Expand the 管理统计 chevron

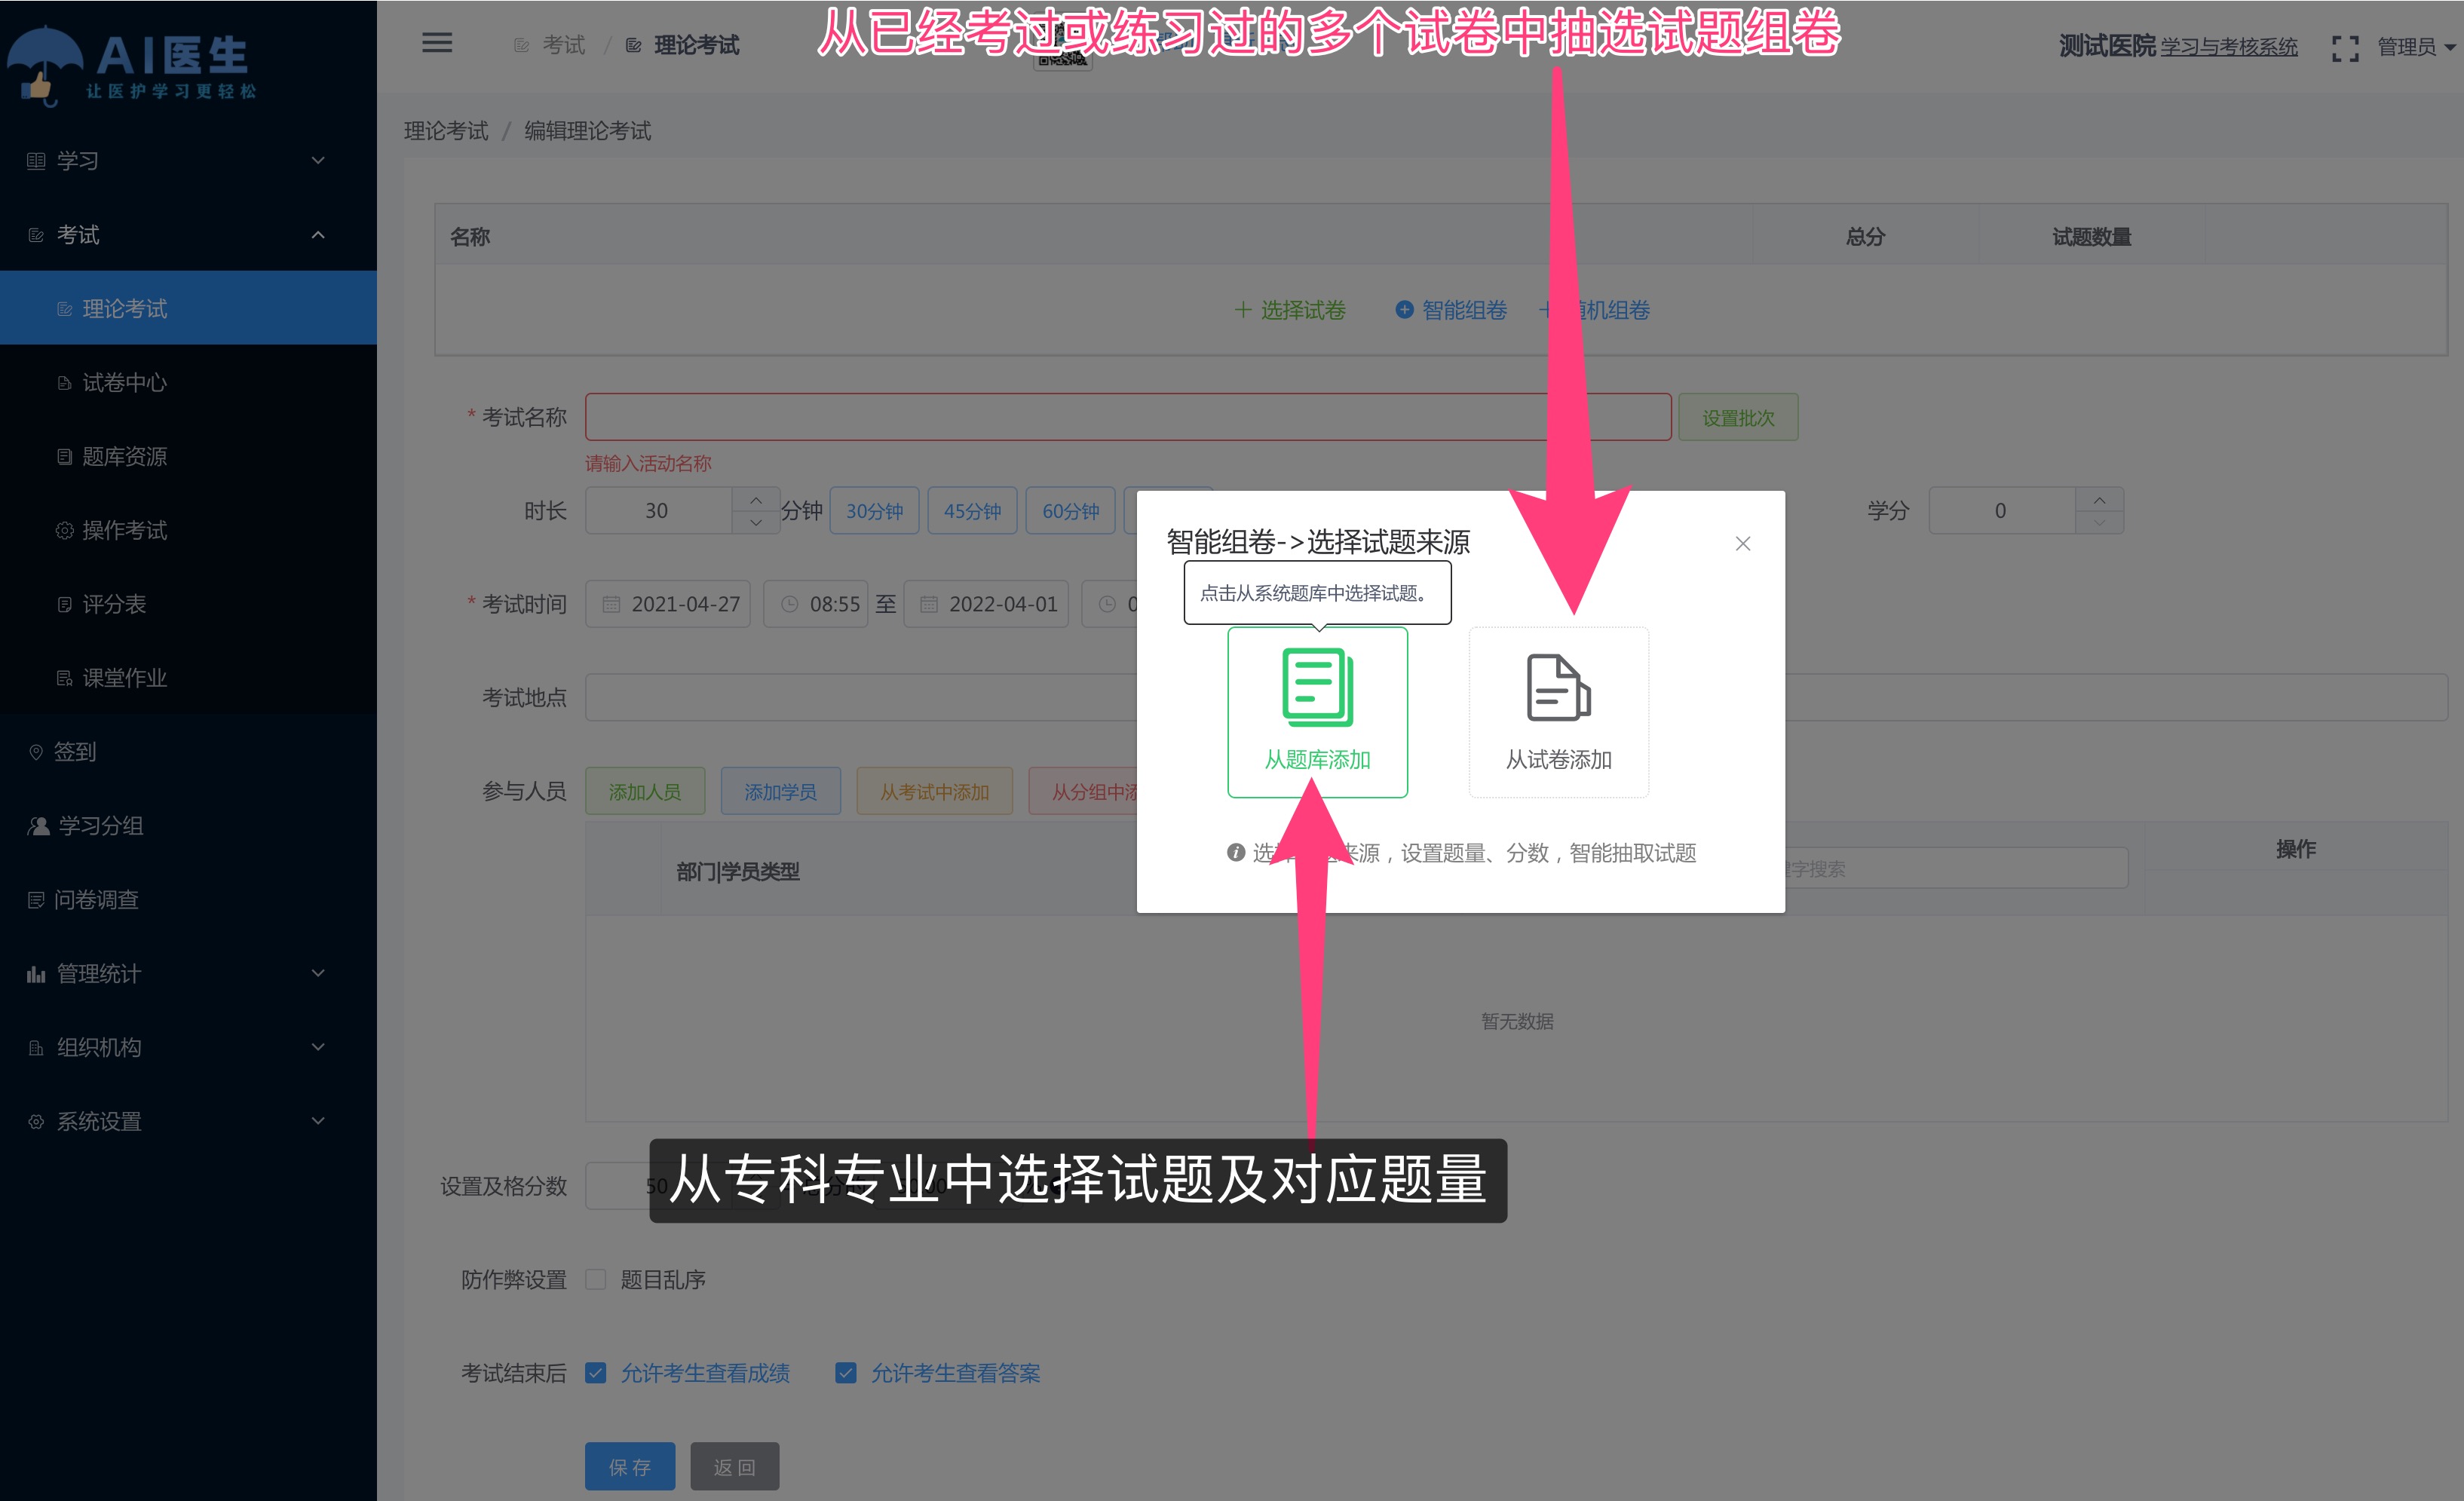[x=318, y=973]
